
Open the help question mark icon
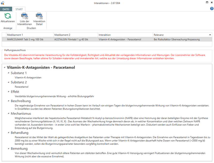212,9
